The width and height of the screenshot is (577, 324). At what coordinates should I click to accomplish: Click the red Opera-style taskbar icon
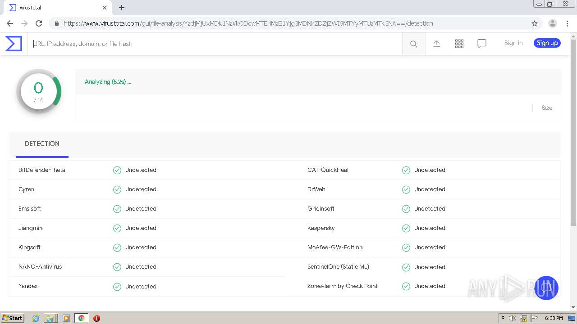tap(96, 318)
